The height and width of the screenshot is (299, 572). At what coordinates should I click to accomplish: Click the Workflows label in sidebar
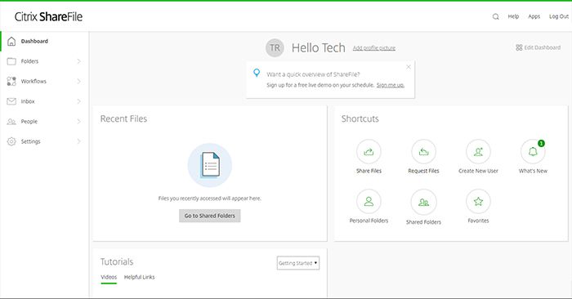(x=34, y=82)
